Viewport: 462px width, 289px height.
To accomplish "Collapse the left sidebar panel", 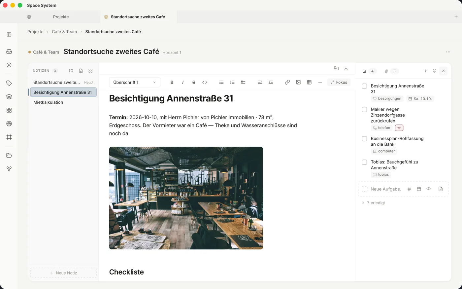I will [9, 34].
